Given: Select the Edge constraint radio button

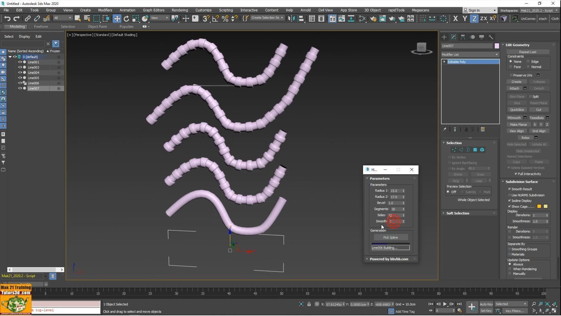Looking at the screenshot, I should tap(528, 62).
